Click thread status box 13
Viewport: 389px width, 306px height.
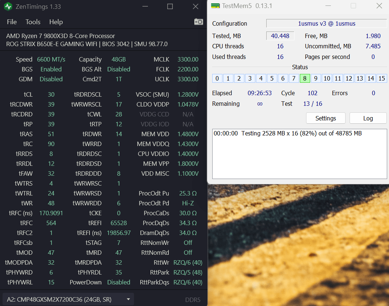pyautogui.click(x=359, y=79)
